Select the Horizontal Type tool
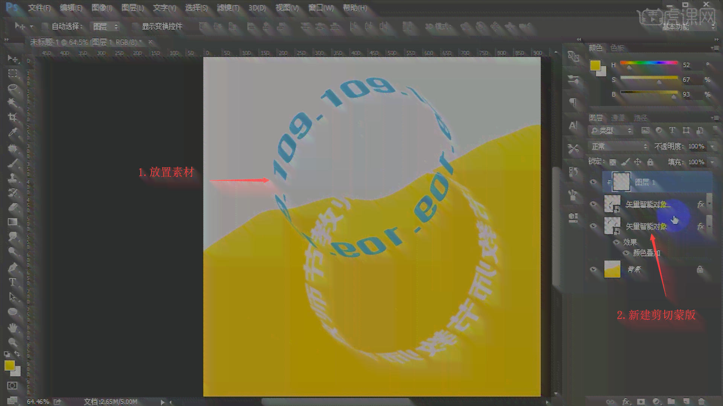The width and height of the screenshot is (723, 406). (12, 282)
